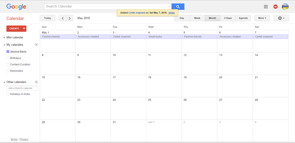Select the date number 25

point(149,100)
